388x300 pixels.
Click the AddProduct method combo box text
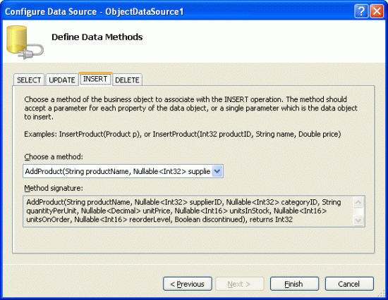point(118,171)
